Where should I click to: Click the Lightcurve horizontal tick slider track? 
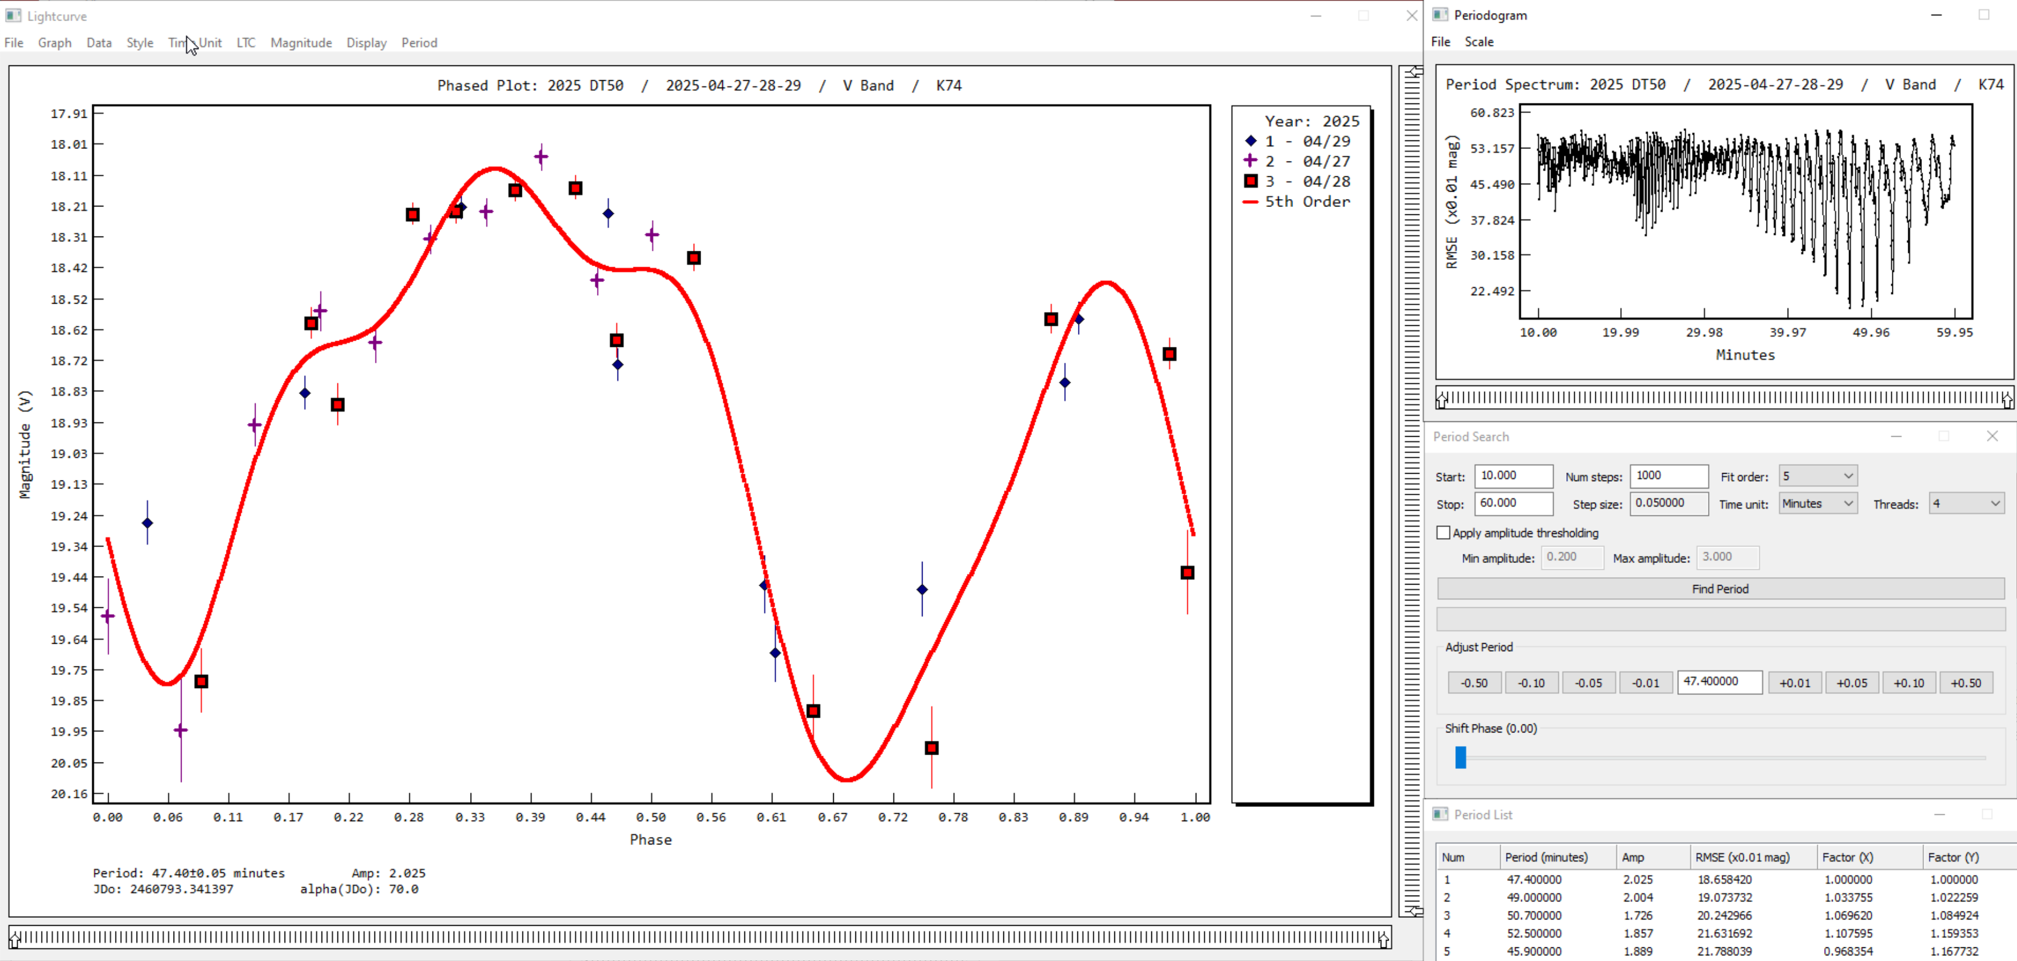point(699,938)
